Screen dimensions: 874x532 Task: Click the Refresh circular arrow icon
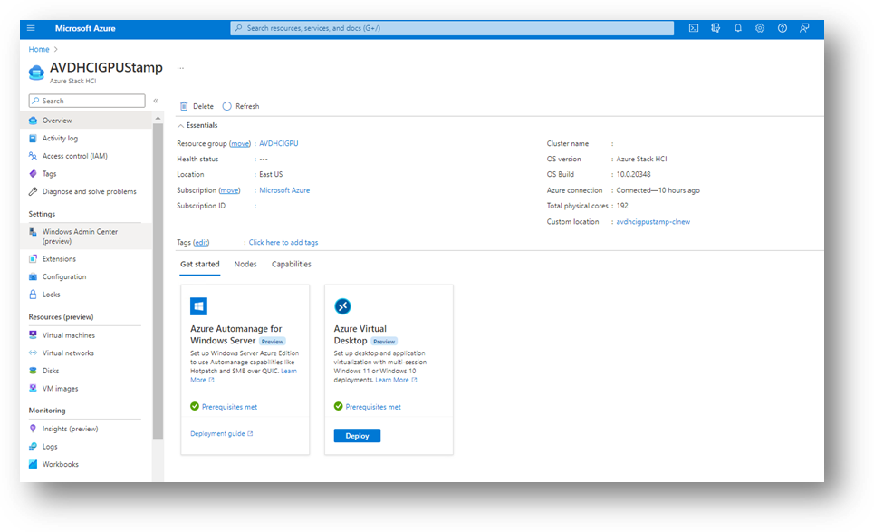click(226, 106)
